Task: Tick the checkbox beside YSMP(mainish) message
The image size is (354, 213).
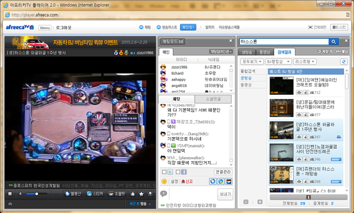Action: tap(169, 146)
